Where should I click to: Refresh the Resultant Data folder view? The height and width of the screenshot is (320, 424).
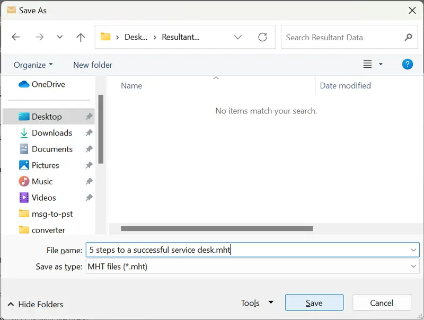pyautogui.click(x=263, y=37)
